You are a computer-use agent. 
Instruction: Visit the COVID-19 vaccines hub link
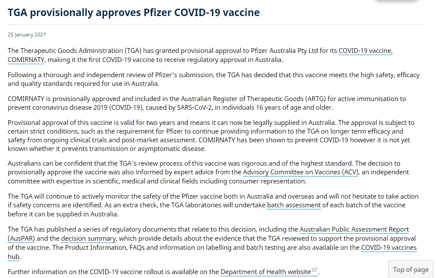[389, 248]
